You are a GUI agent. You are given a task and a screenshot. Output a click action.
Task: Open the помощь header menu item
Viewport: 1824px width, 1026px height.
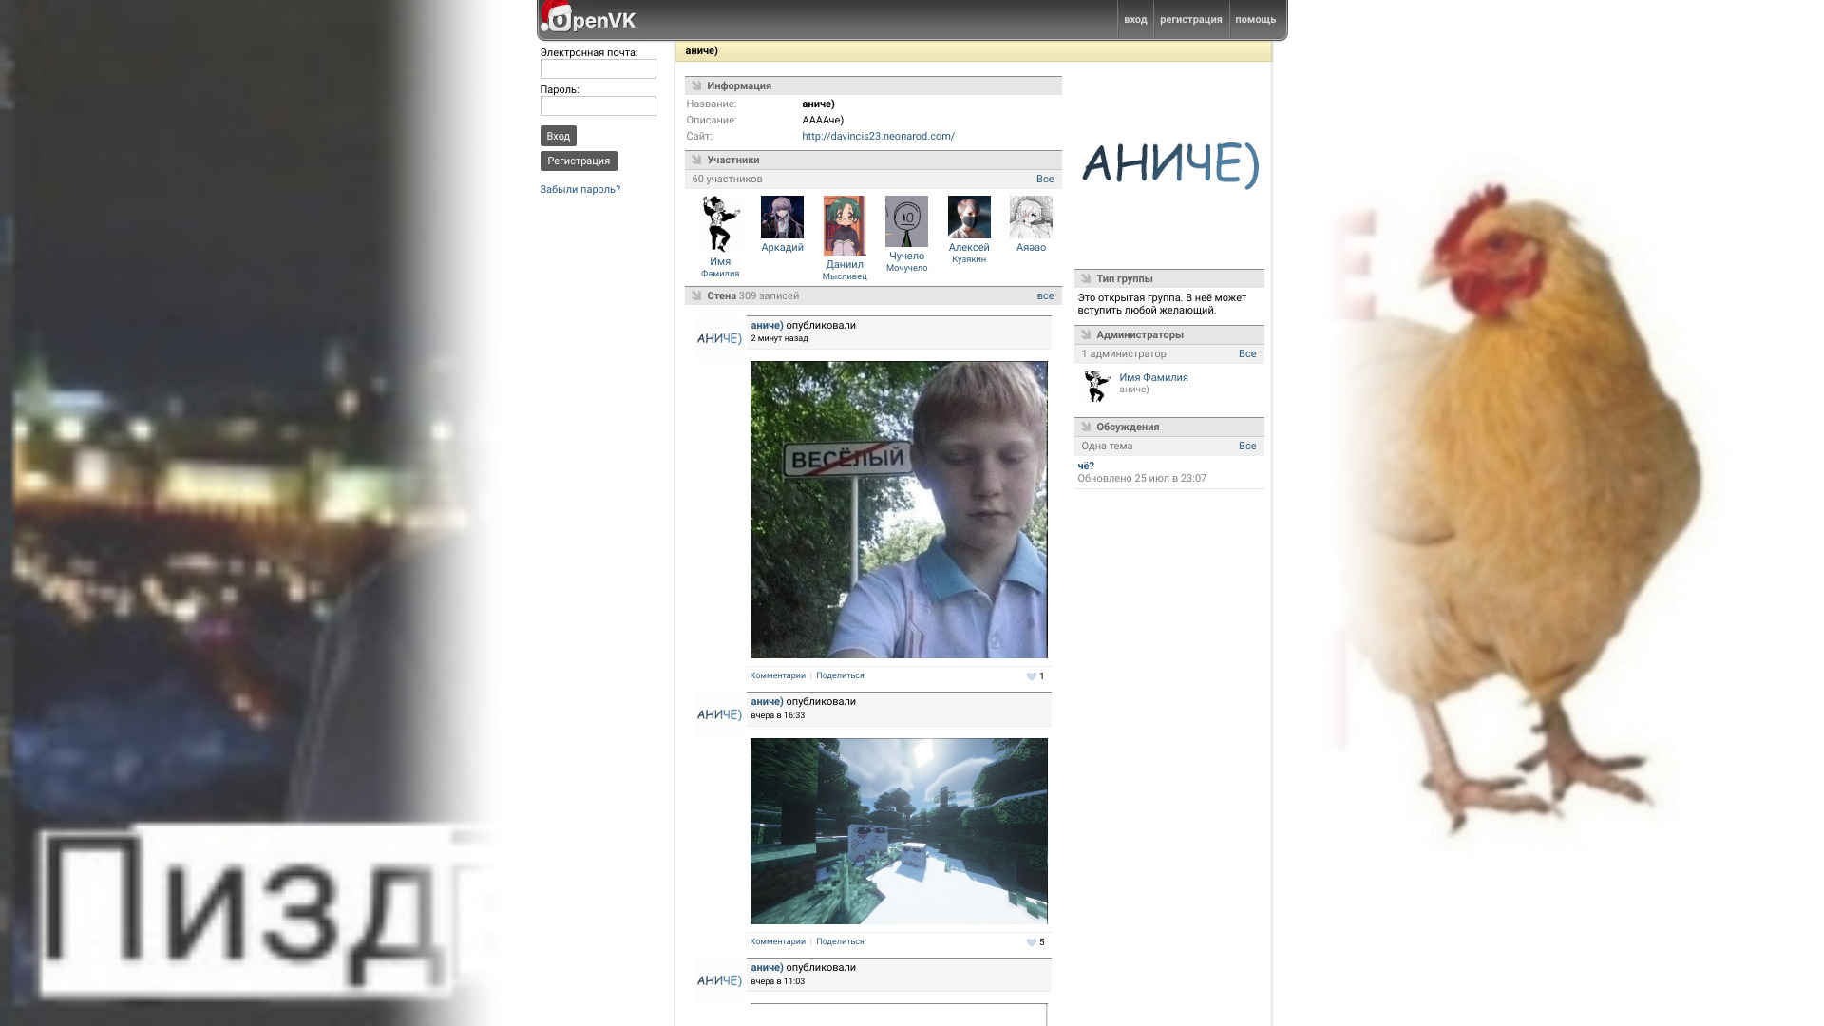[1255, 20]
